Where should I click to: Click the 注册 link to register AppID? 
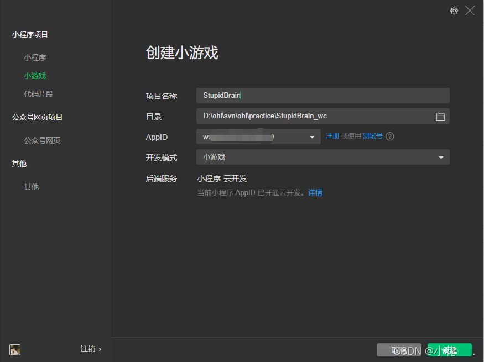pyautogui.click(x=331, y=136)
